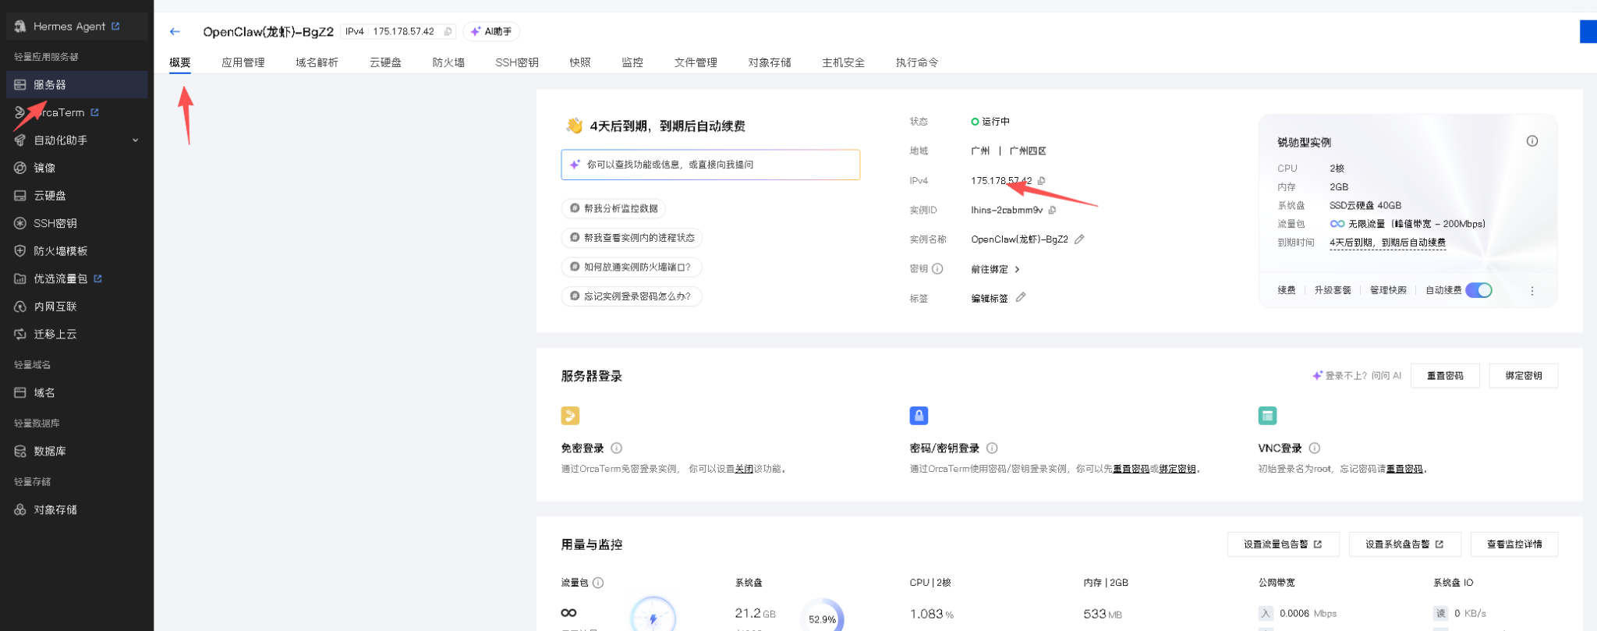
Task: Go back using the left arrow icon
Action: pos(175,32)
